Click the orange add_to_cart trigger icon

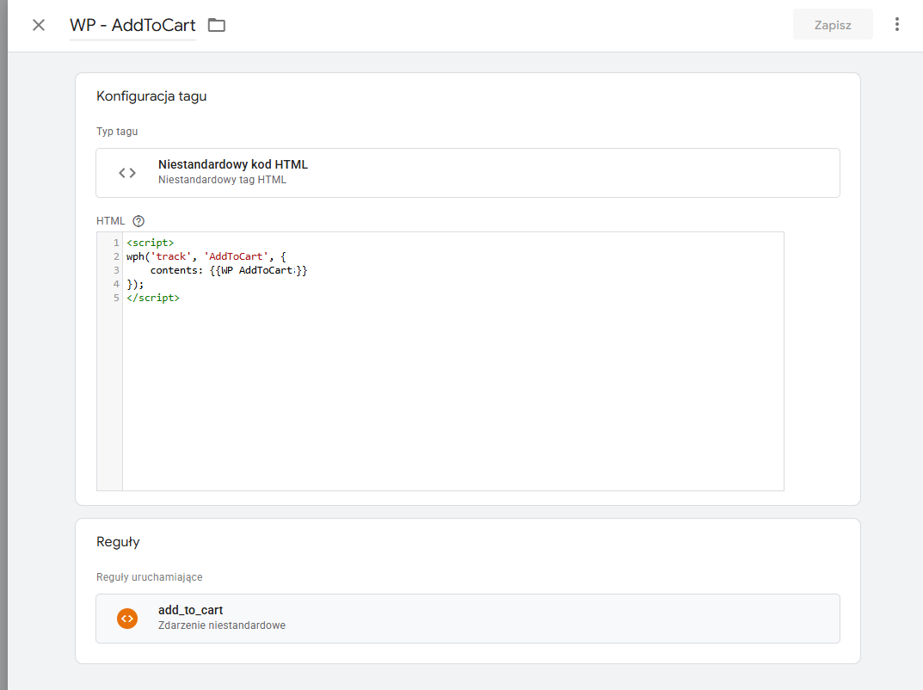[x=127, y=619]
